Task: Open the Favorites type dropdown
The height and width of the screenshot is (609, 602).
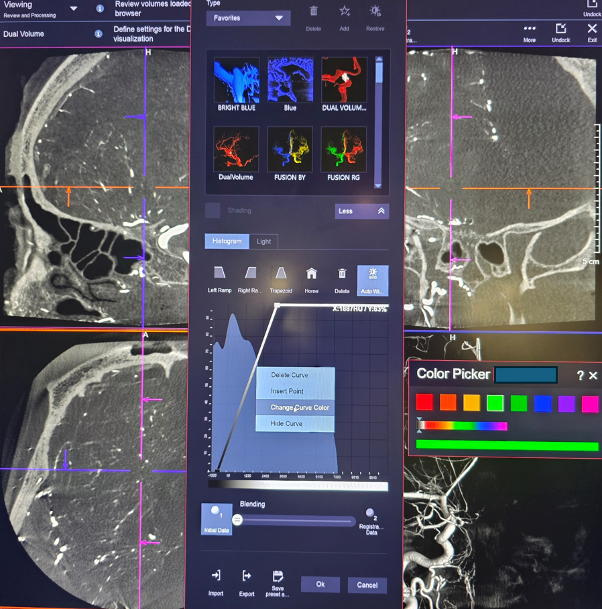Action: (x=248, y=18)
